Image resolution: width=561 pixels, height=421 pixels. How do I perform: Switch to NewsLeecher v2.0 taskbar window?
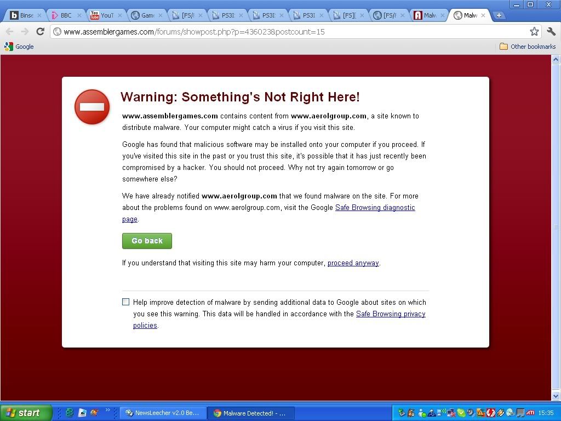coord(162,413)
